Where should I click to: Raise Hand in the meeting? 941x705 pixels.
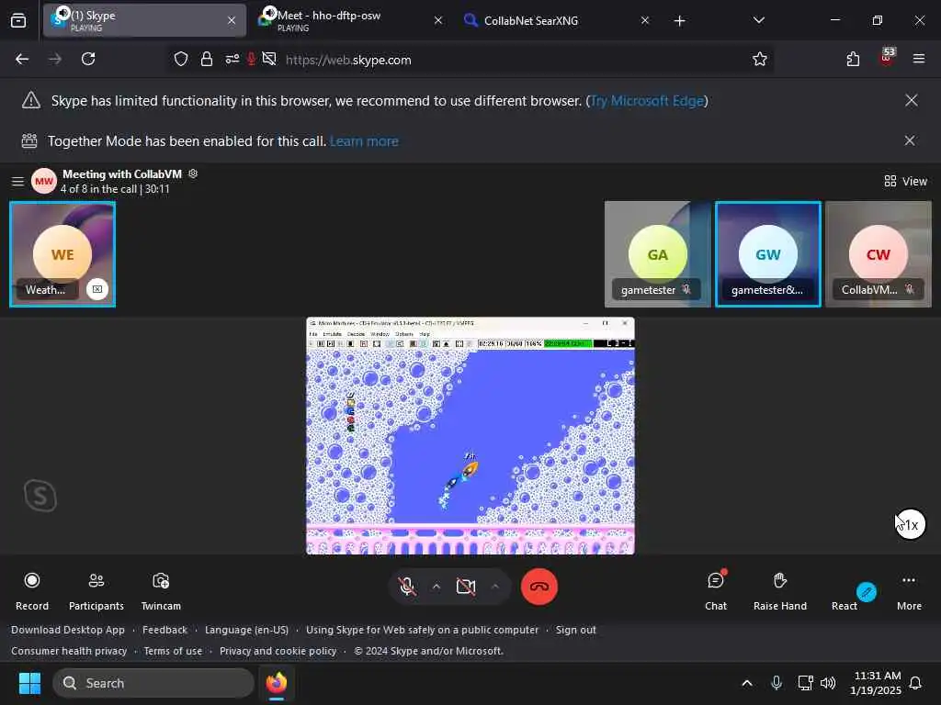pyautogui.click(x=779, y=590)
